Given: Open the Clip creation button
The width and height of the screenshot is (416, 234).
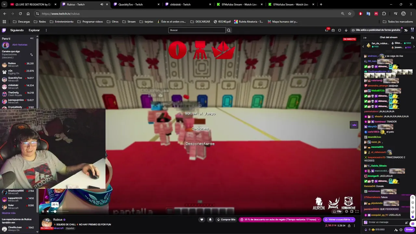Looking at the screenshot, I should [x=337, y=211].
